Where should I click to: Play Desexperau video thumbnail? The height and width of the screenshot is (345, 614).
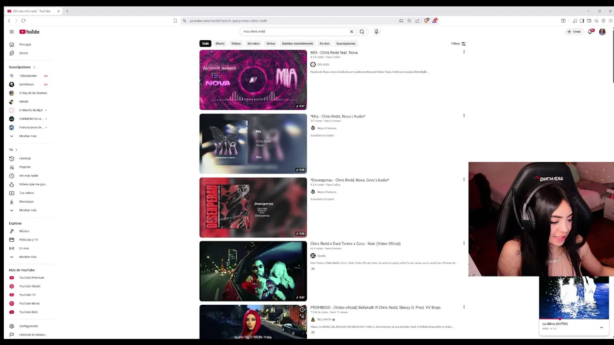coord(253,207)
